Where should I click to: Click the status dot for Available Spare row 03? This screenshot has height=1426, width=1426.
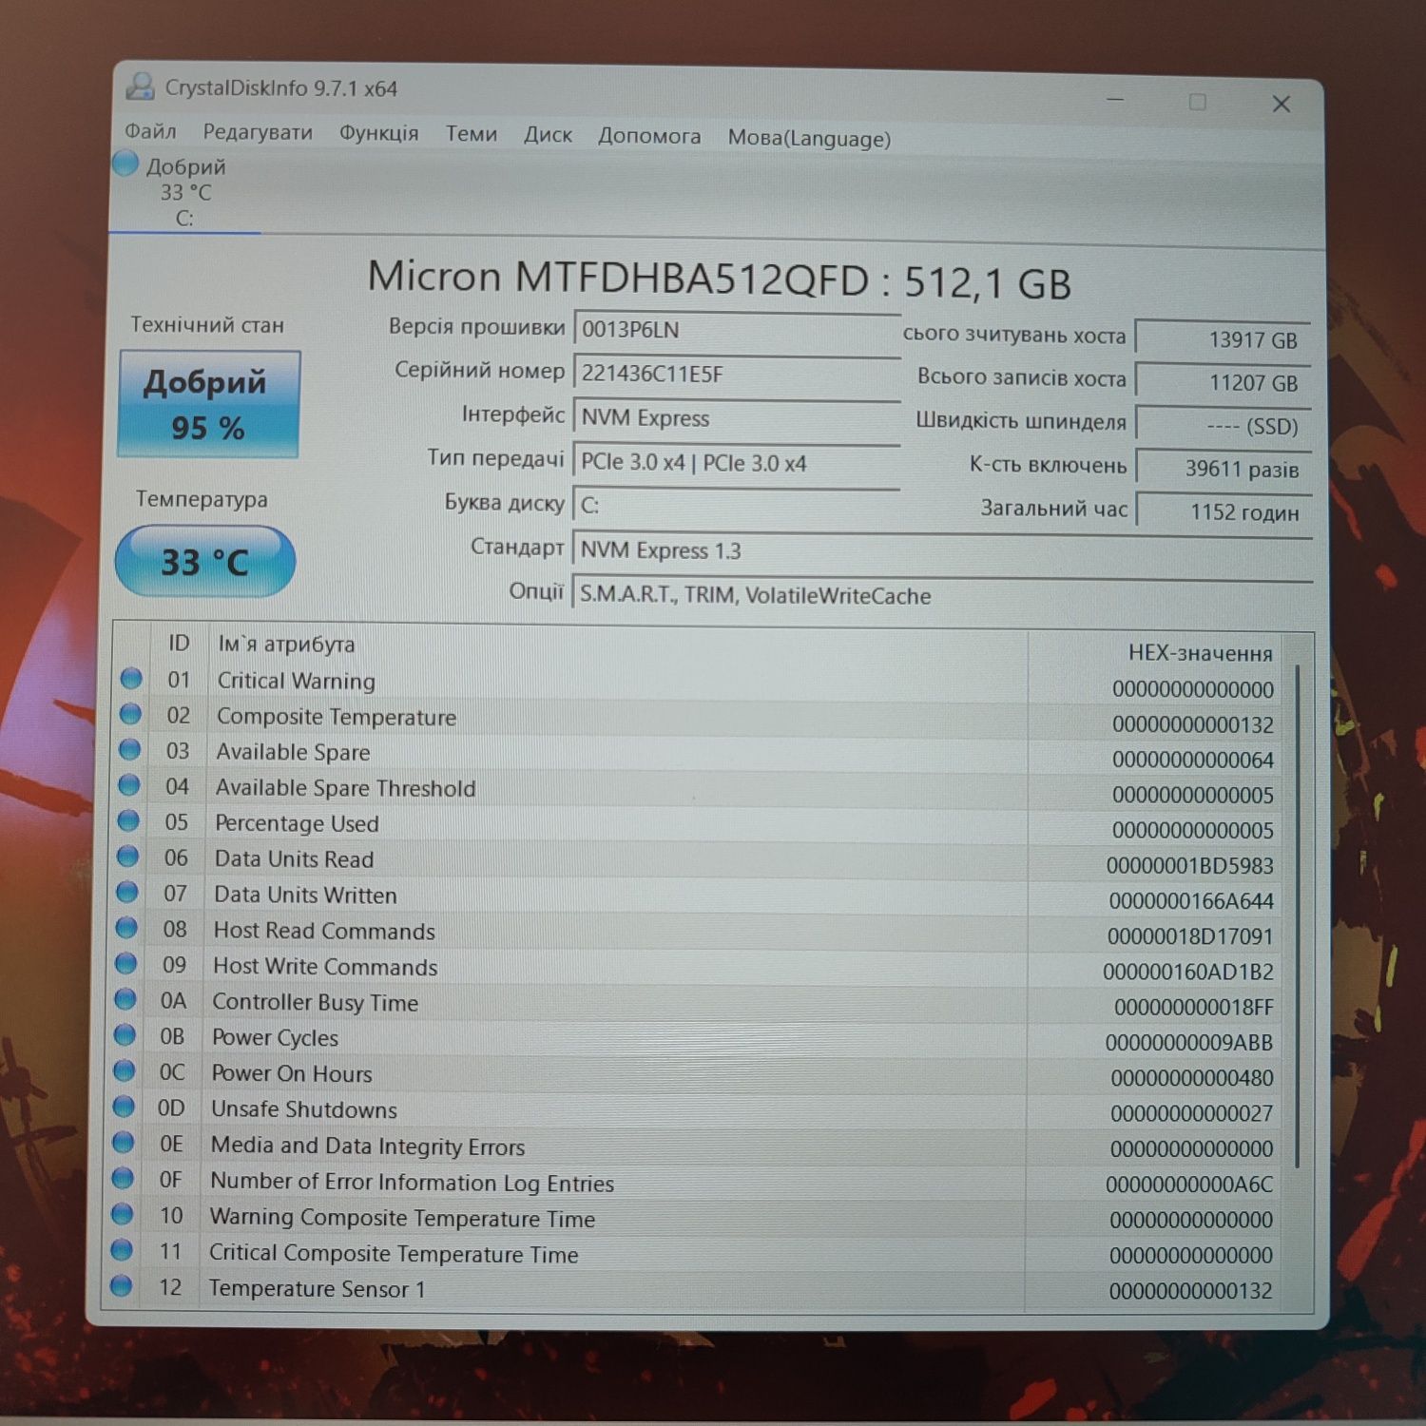coord(129,750)
